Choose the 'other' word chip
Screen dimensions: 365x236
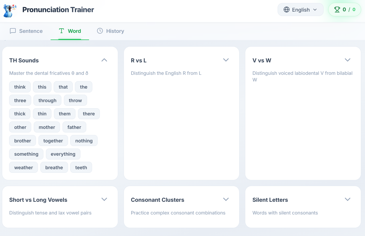click(20, 127)
